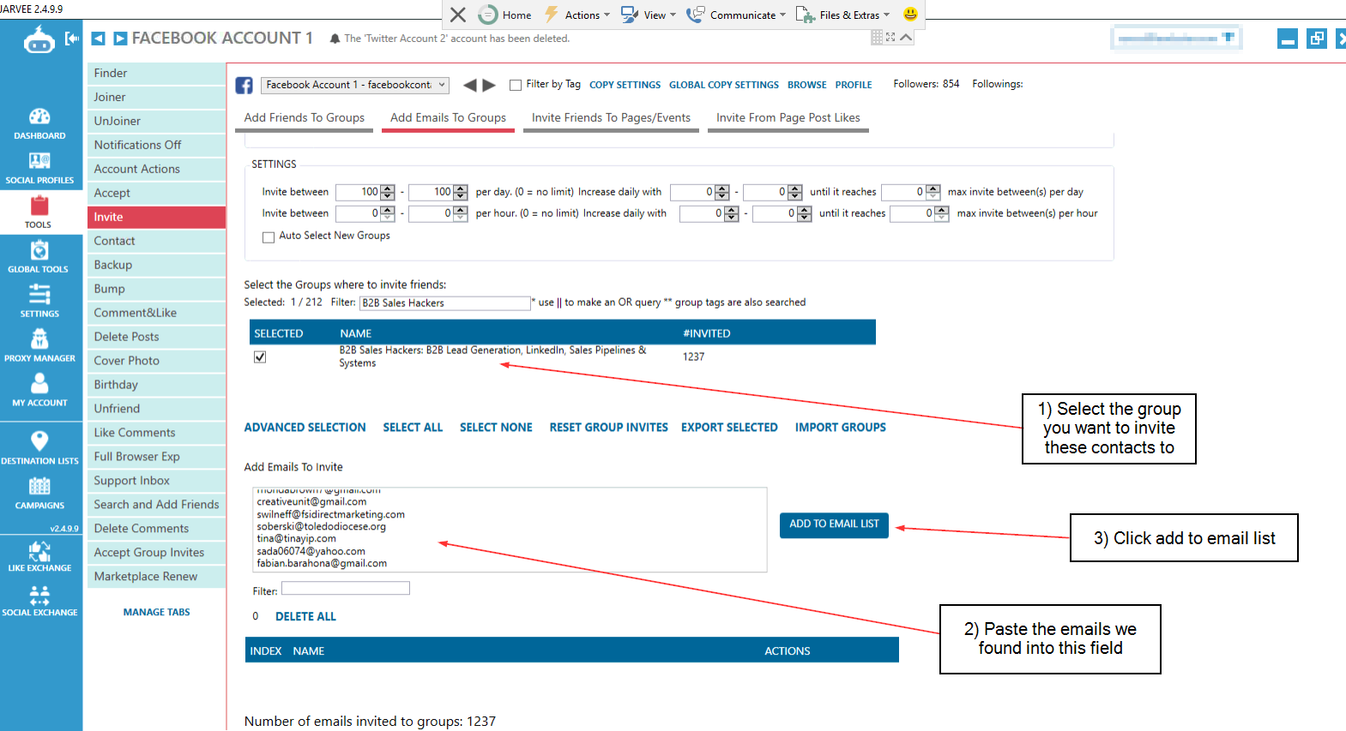Close the remote toolbar X icon

[x=458, y=15]
